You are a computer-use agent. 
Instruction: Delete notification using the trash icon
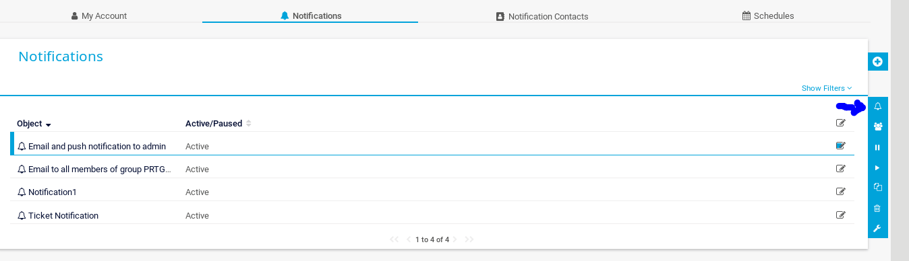[x=877, y=209]
